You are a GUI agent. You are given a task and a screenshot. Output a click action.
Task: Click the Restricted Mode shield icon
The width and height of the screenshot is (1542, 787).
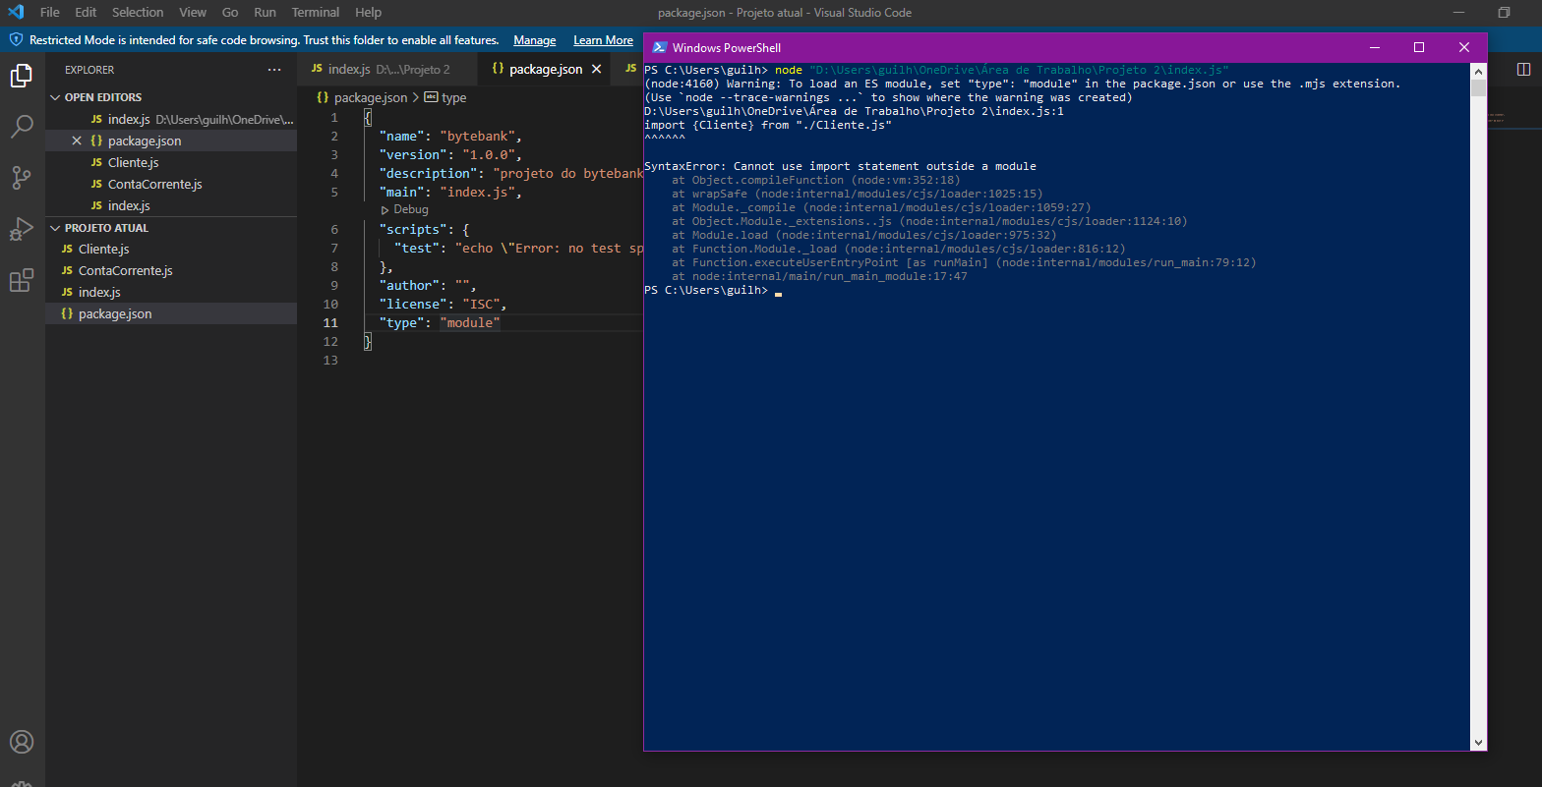coord(16,40)
